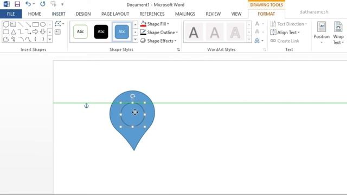Select the Arc shape

(x=21, y=39)
